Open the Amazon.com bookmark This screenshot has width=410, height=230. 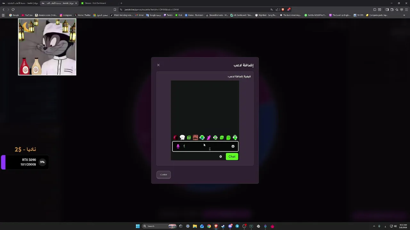coord(46,15)
